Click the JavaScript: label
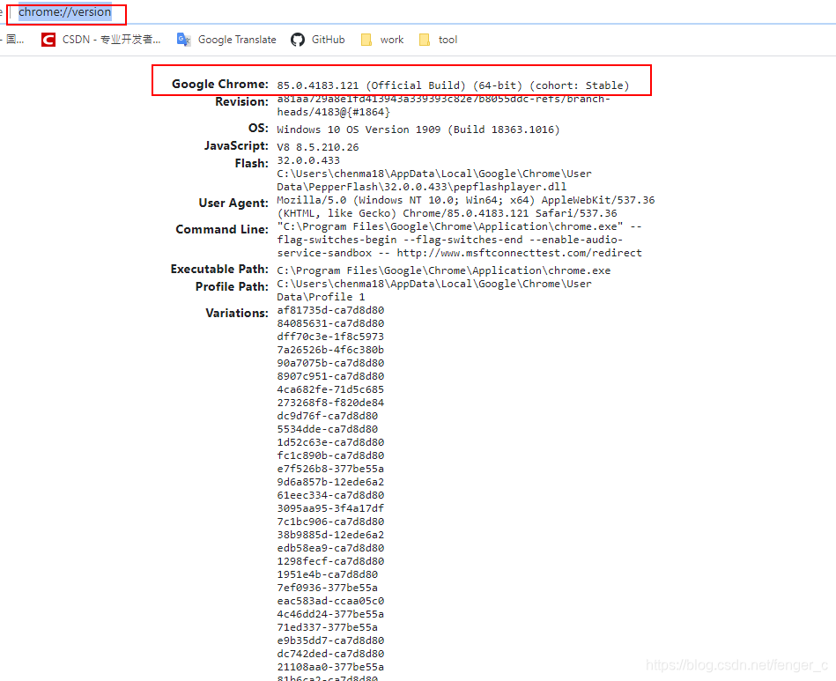Image resolution: width=836 pixels, height=681 pixels. coord(236,145)
